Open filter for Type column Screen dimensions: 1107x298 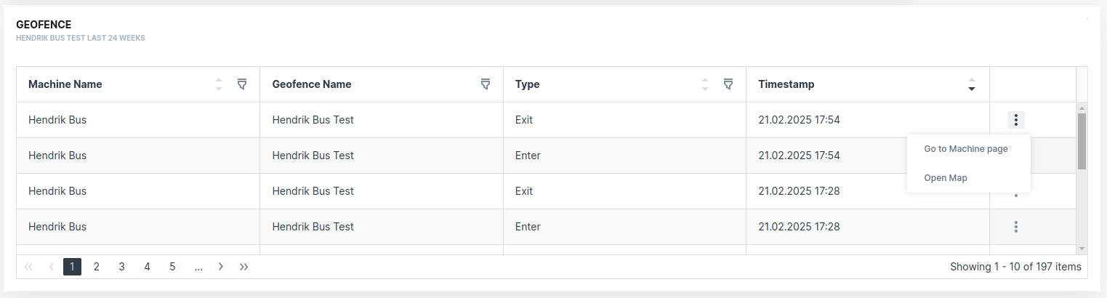point(728,84)
